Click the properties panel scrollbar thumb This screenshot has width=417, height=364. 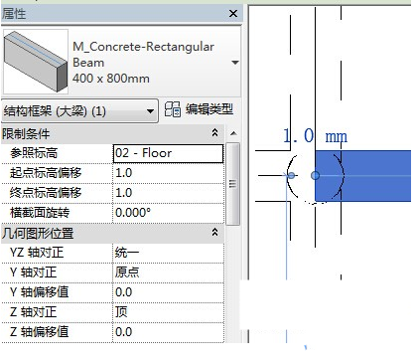[233, 184]
